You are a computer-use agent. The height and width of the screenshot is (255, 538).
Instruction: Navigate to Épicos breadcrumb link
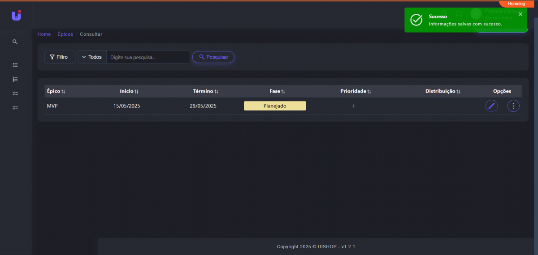click(65, 34)
